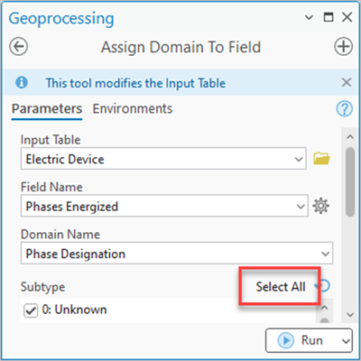361x361 pixels.
Task: Expand the Input Table dropdown
Action: [x=299, y=159]
